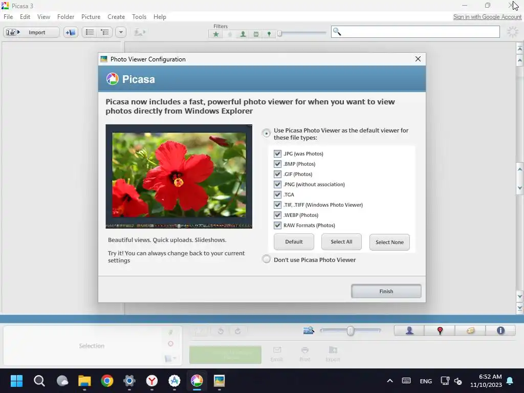
Task: Open the Help menu
Action: point(160,17)
